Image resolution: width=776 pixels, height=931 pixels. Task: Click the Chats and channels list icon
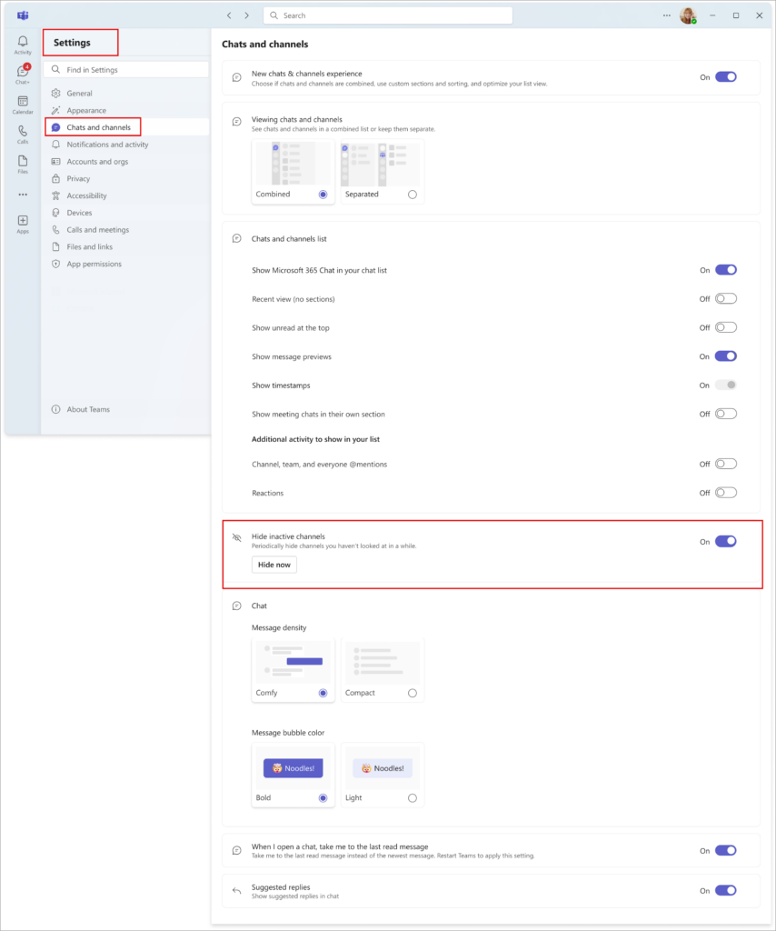(x=237, y=239)
